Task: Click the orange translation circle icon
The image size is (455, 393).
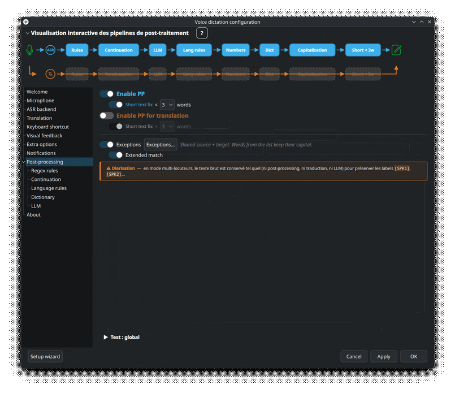Action: (x=50, y=74)
